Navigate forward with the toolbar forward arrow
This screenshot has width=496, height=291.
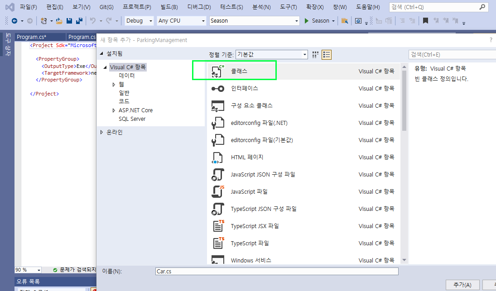coord(30,21)
